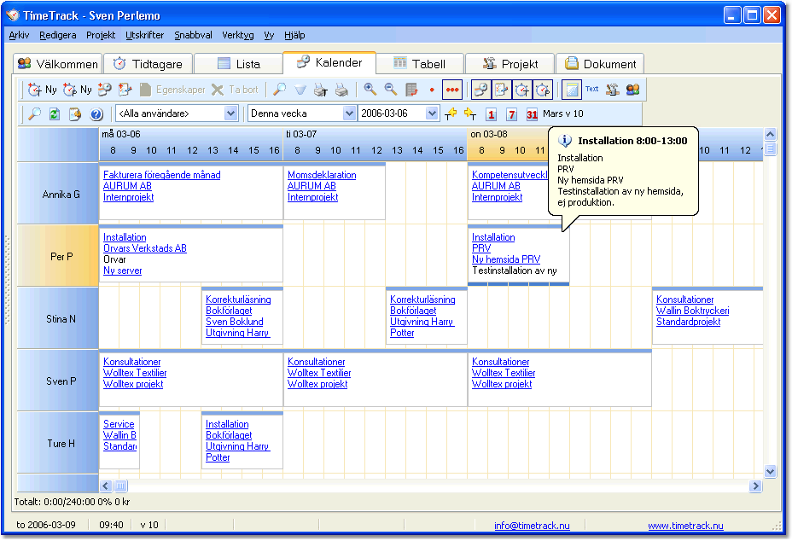Click the filter funnel icon
The image size is (792, 541).
pyautogui.click(x=300, y=90)
